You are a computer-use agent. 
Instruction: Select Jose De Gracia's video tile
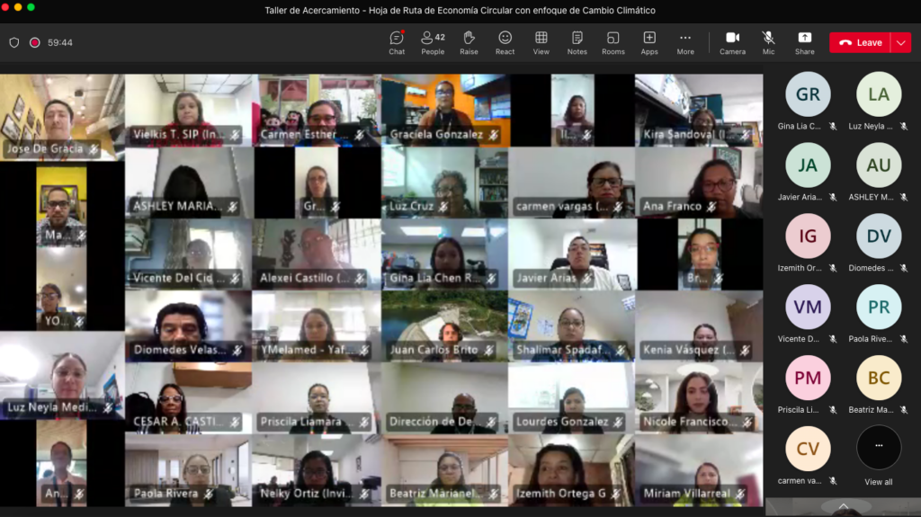[62, 117]
